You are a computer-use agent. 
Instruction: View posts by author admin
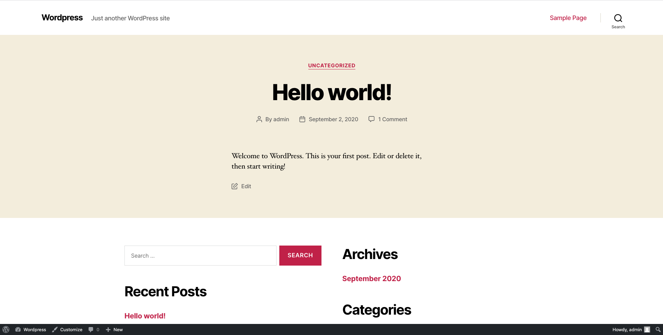(x=281, y=119)
